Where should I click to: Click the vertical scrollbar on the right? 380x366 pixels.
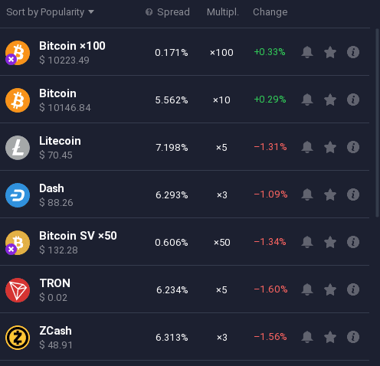point(378,123)
